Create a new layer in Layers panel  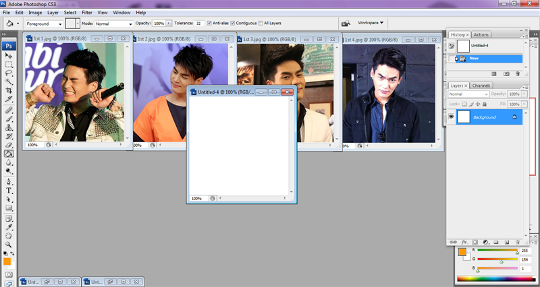tap(507, 243)
